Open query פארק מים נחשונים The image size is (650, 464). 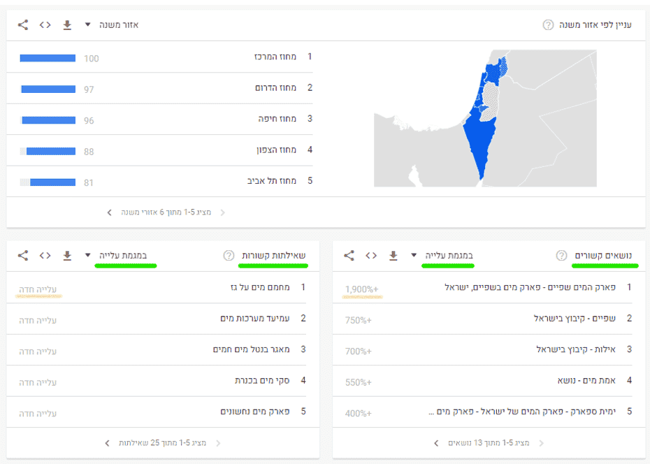(x=255, y=412)
